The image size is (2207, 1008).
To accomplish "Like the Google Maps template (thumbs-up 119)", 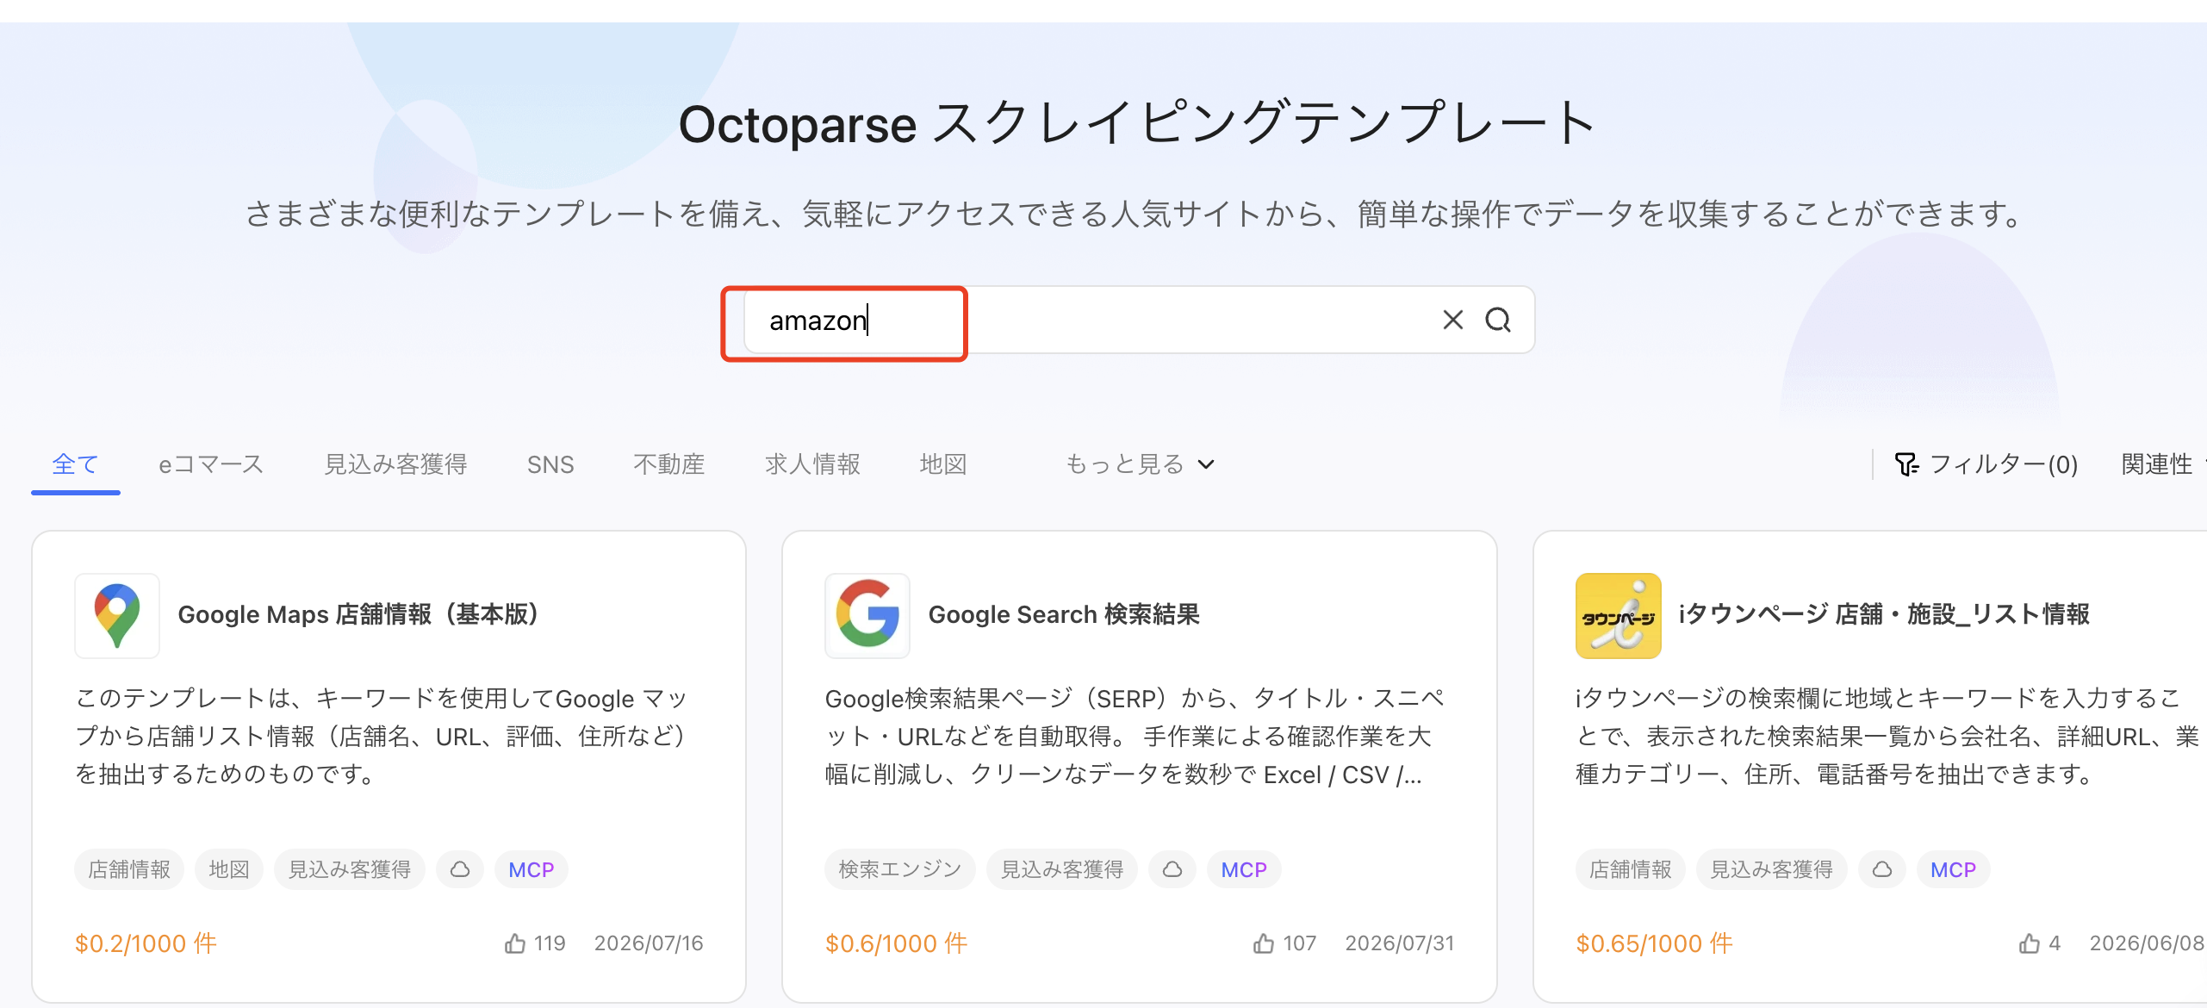I will coord(515,943).
